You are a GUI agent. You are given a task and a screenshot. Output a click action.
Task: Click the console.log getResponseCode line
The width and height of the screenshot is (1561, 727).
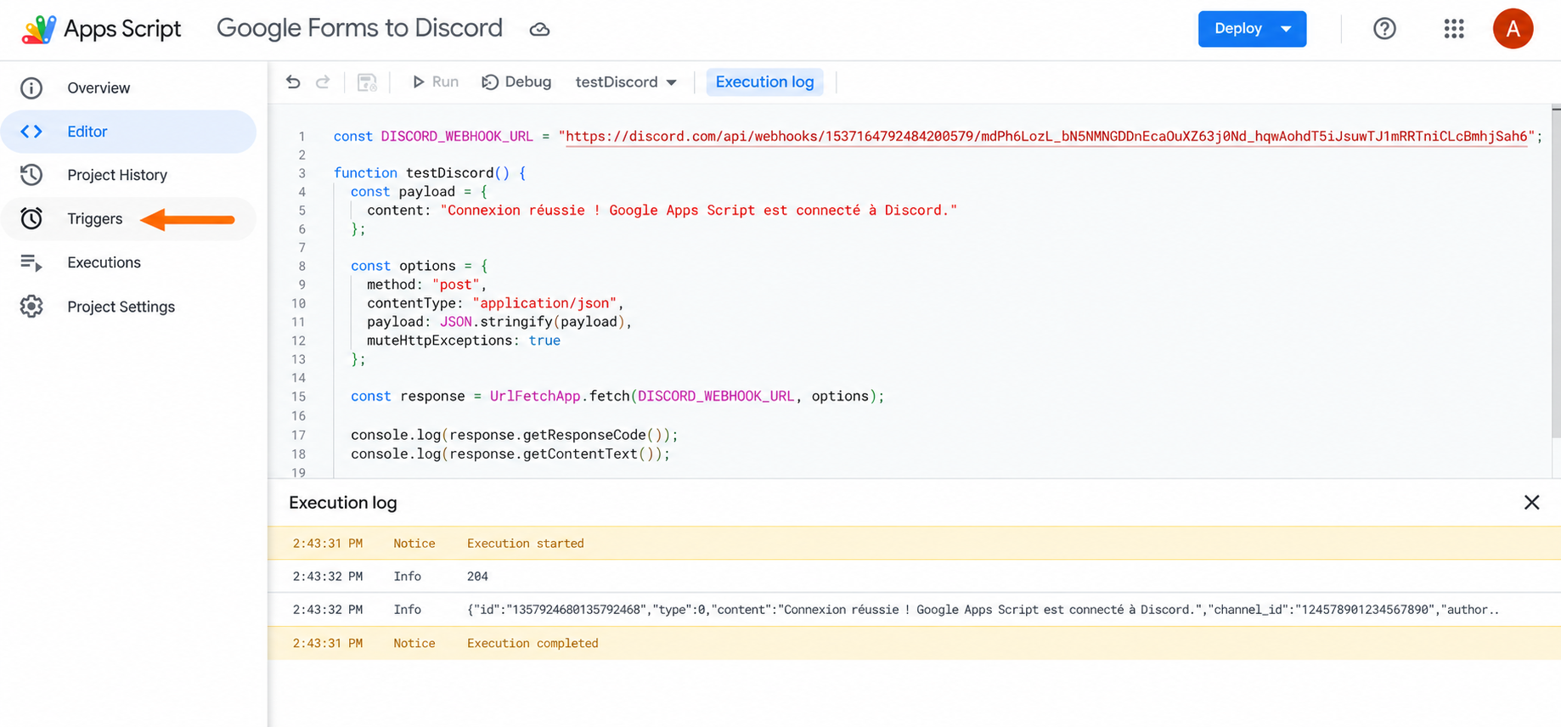click(515, 435)
